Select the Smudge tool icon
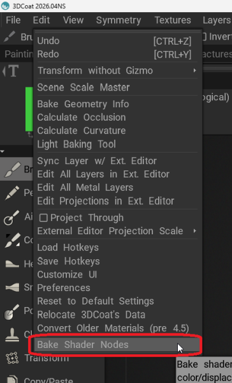The height and width of the screenshot is (383, 232). 12,287
